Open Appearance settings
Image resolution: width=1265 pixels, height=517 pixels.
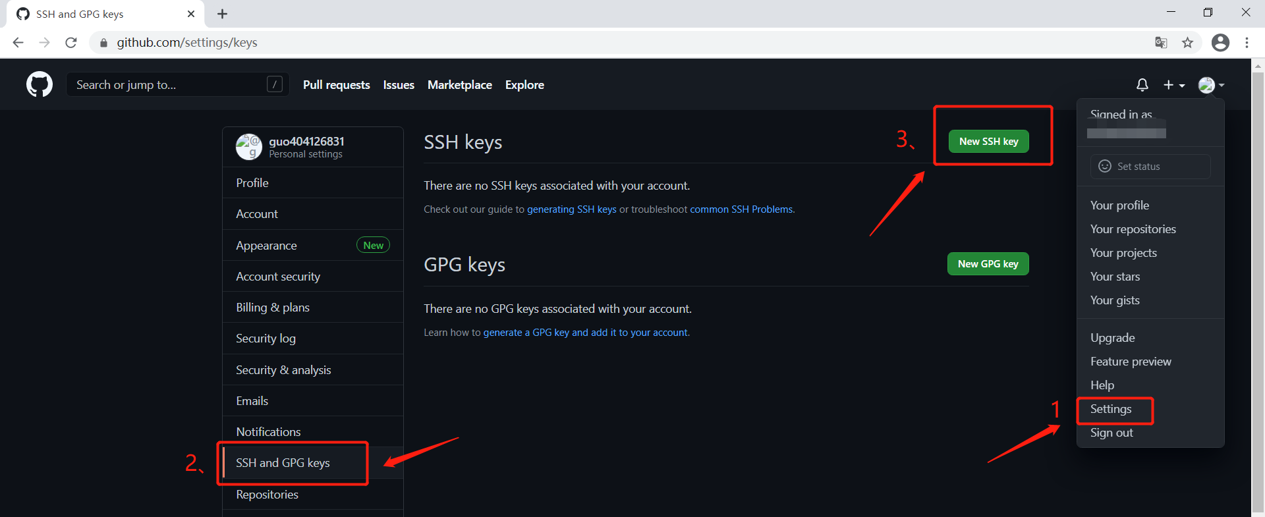313,245
